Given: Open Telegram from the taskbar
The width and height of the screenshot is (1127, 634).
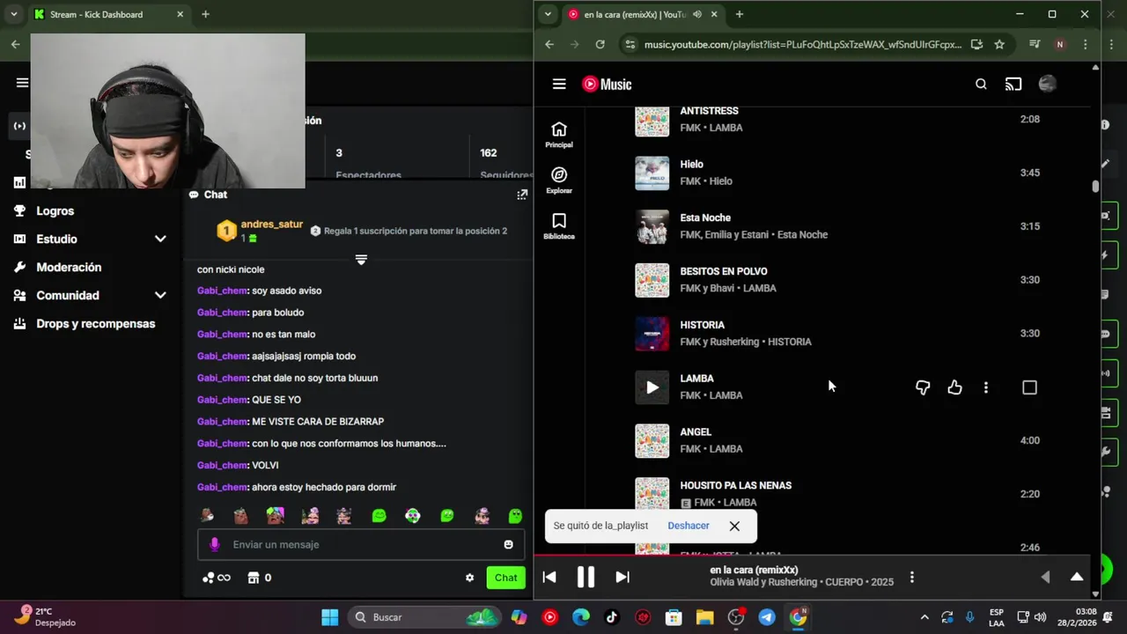Looking at the screenshot, I should coord(767,617).
